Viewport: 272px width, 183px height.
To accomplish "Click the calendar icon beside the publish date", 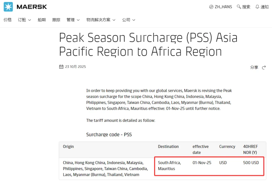I will click(x=61, y=66).
